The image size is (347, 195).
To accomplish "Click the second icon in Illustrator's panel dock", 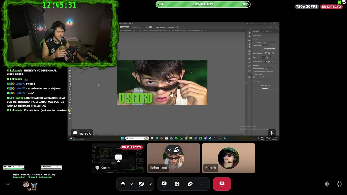I will [249, 36].
